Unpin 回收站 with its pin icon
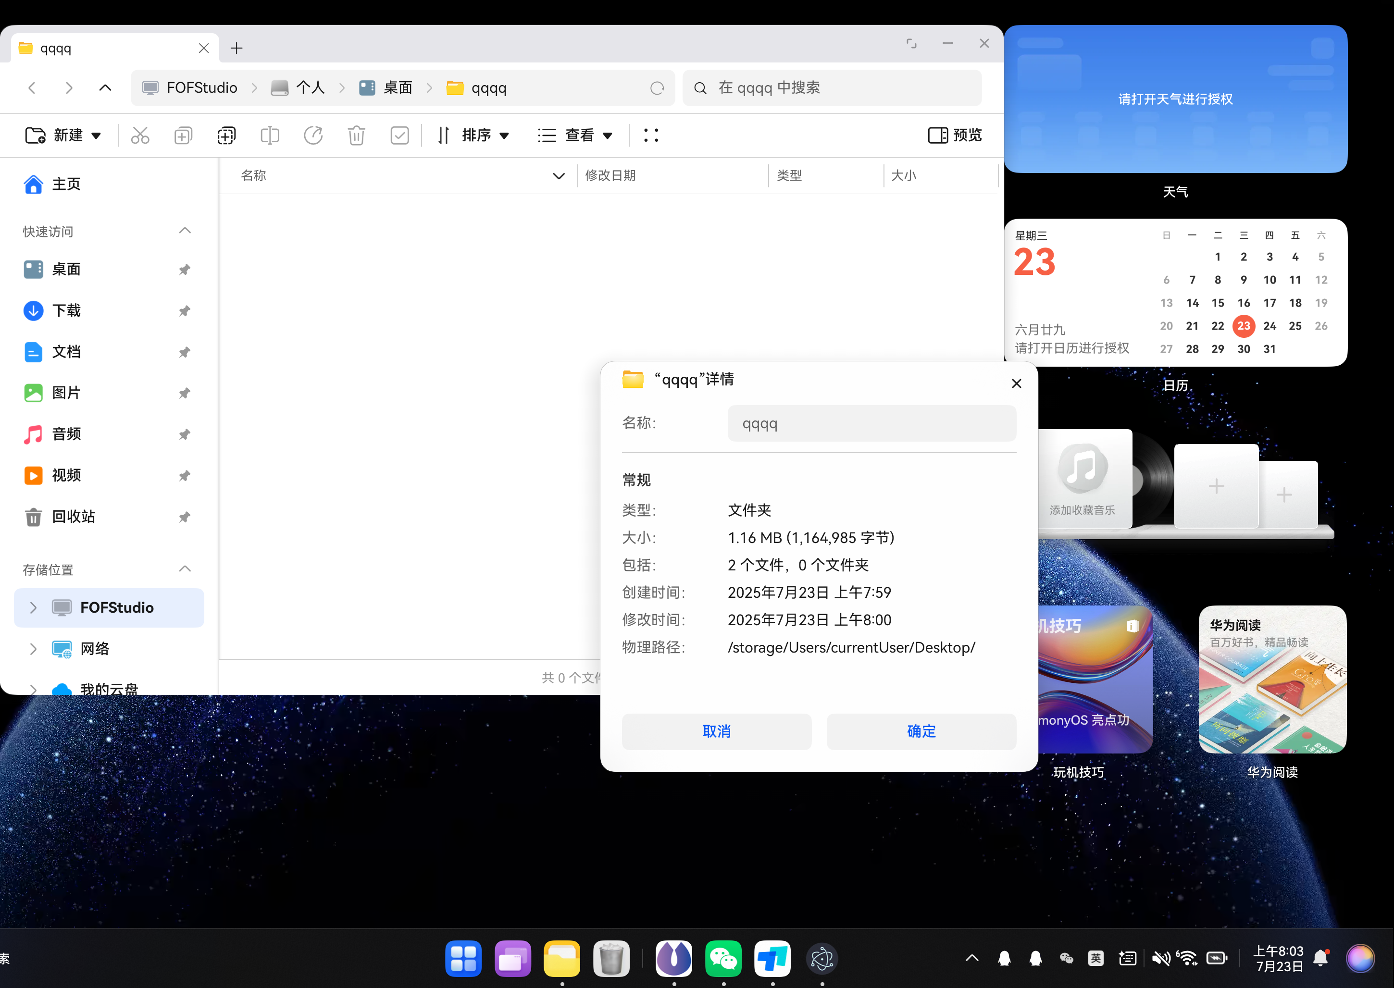Image resolution: width=1394 pixels, height=988 pixels. click(185, 517)
